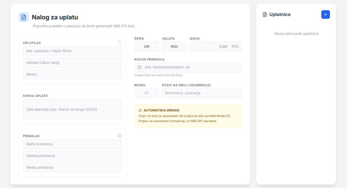Click the Račun primaoca account number field

(191, 67)
